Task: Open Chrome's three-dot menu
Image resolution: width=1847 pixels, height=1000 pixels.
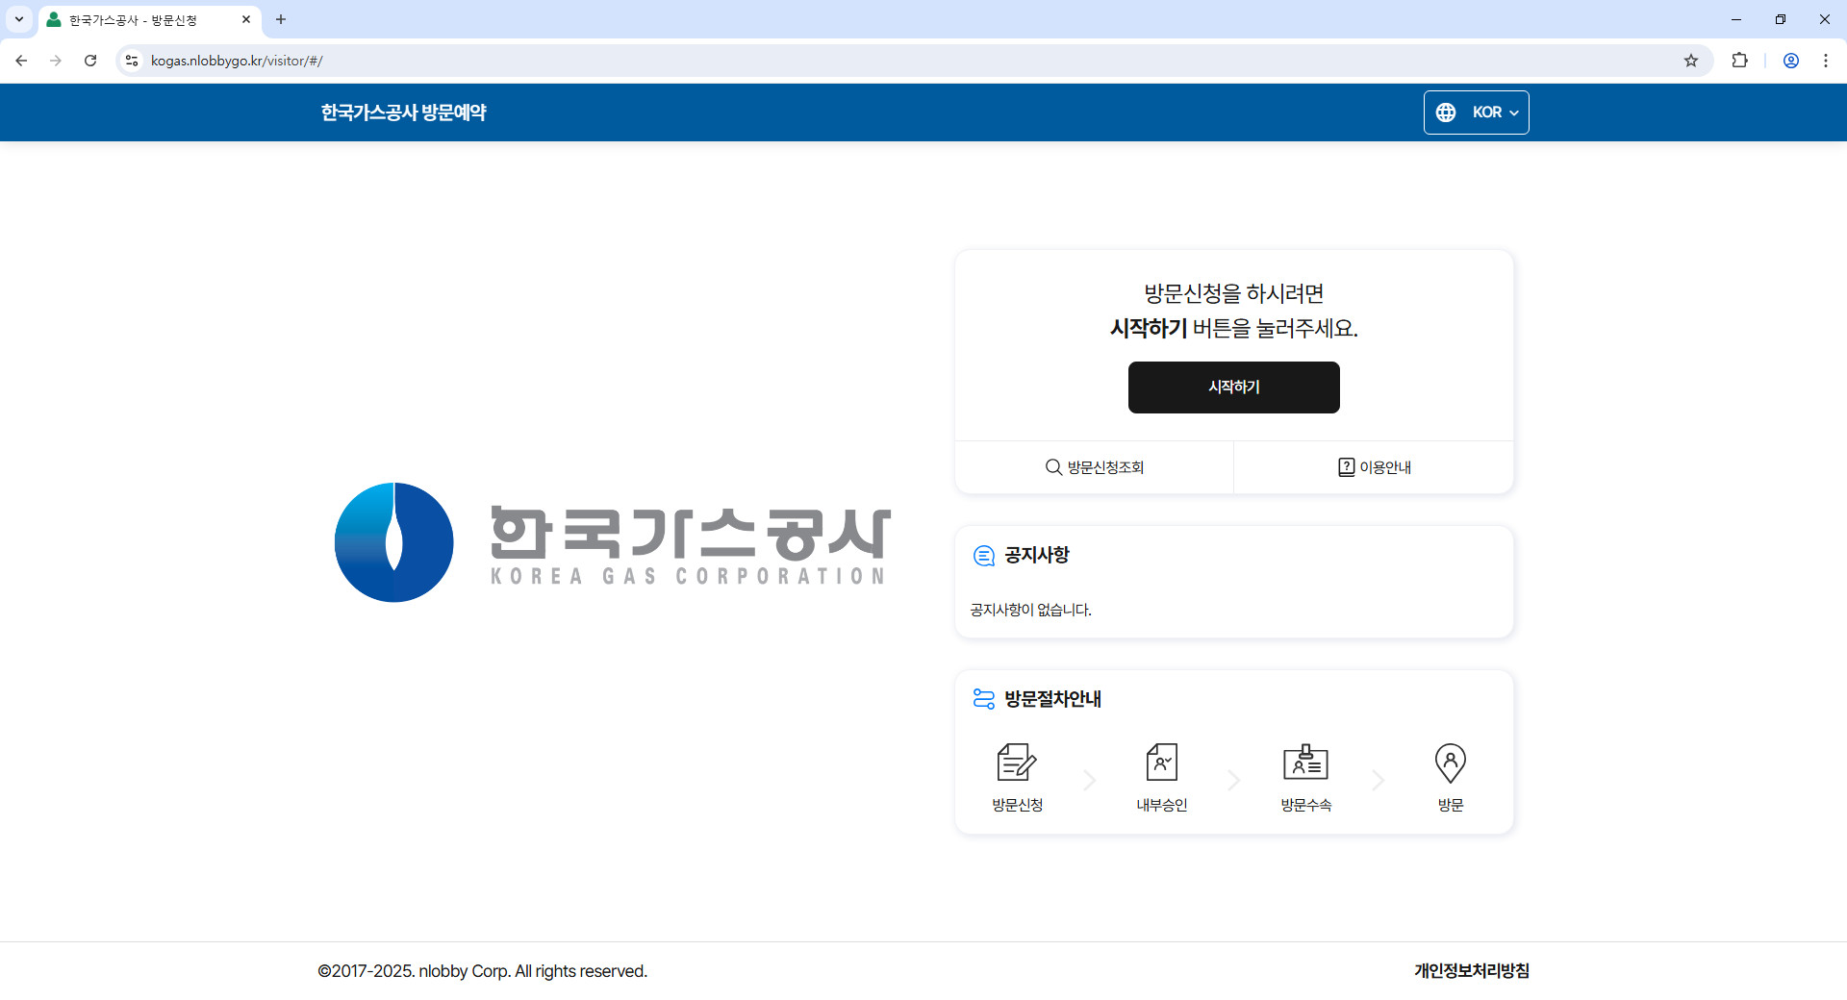Action: 1826,60
